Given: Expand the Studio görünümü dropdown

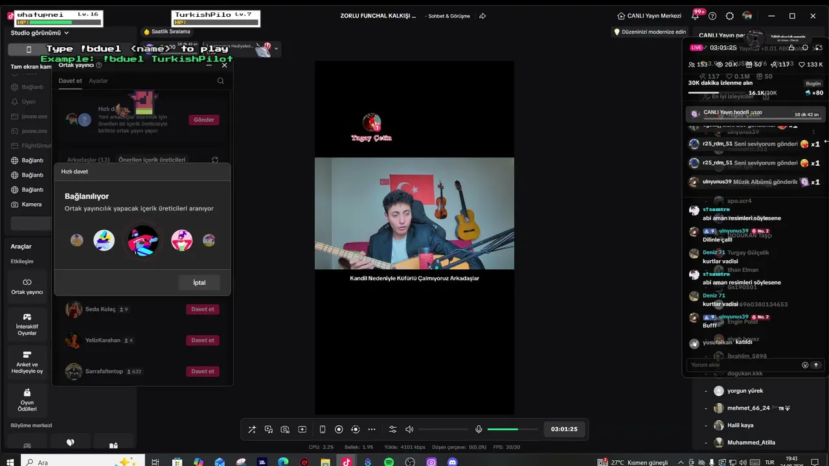Looking at the screenshot, I should (x=40, y=32).
